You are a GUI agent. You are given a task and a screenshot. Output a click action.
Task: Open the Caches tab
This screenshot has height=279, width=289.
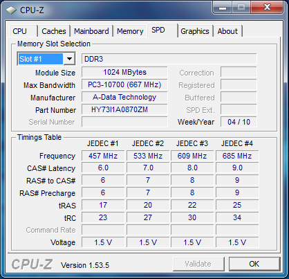click(54, 31)
